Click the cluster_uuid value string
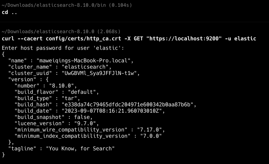 point(101,73)
